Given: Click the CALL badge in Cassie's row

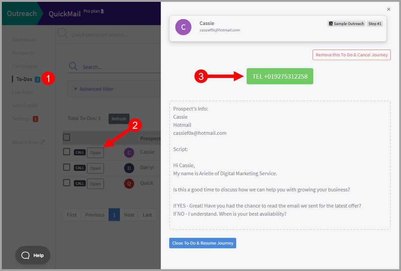Looking at the screenshot, I should (80, 152).
